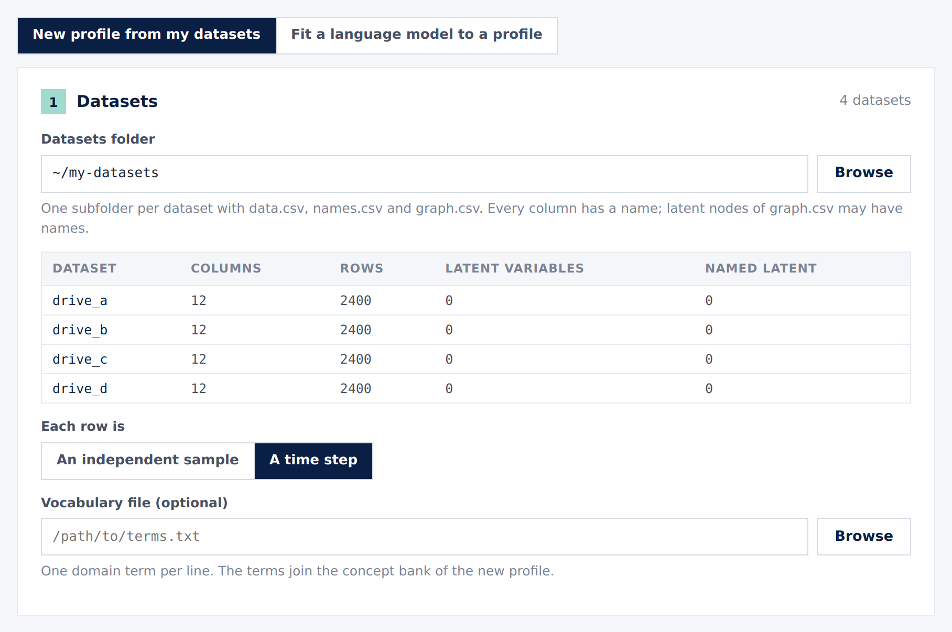Select the drive_d dataset row name
The height and width of the screenshot is (632, 952).
[80, 389]
